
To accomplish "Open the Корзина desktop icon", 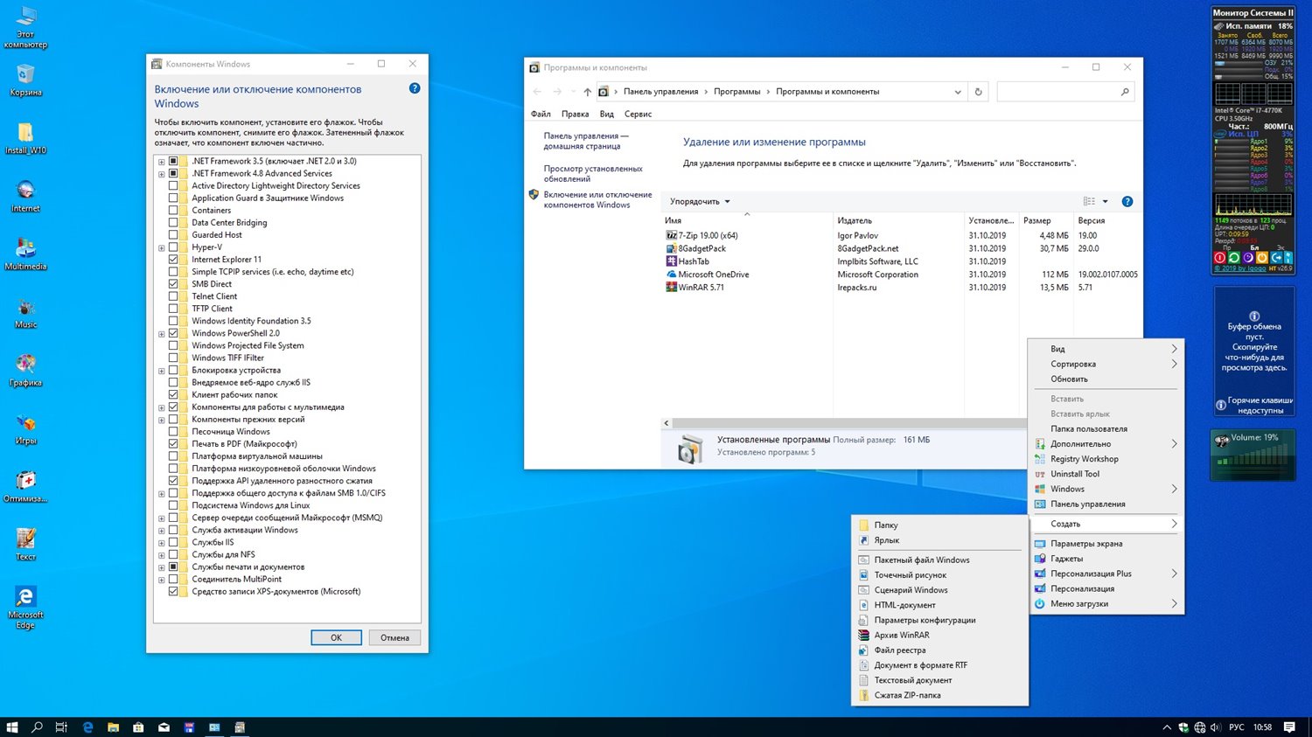I will click(25, 80).
